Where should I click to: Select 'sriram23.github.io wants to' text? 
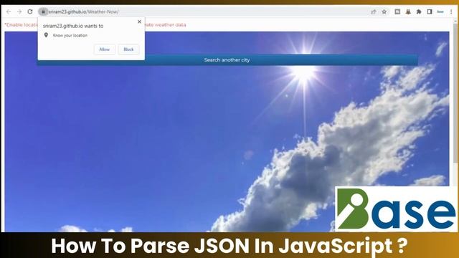73,26
